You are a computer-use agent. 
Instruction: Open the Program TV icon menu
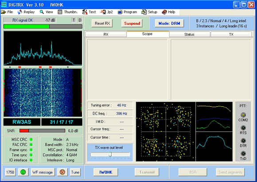[120, 12]
